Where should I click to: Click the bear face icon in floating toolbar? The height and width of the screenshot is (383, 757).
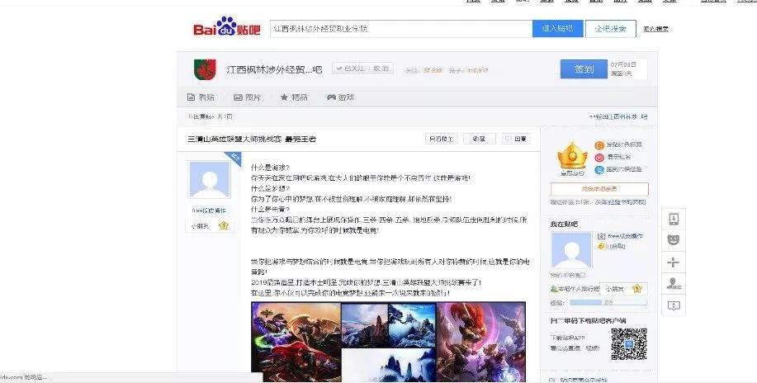[674, 240]
